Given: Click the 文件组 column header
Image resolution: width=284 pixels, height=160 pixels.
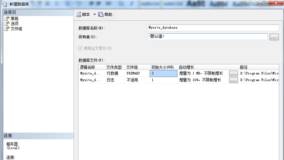Looking at the screenshot, I should click(137, 67).
